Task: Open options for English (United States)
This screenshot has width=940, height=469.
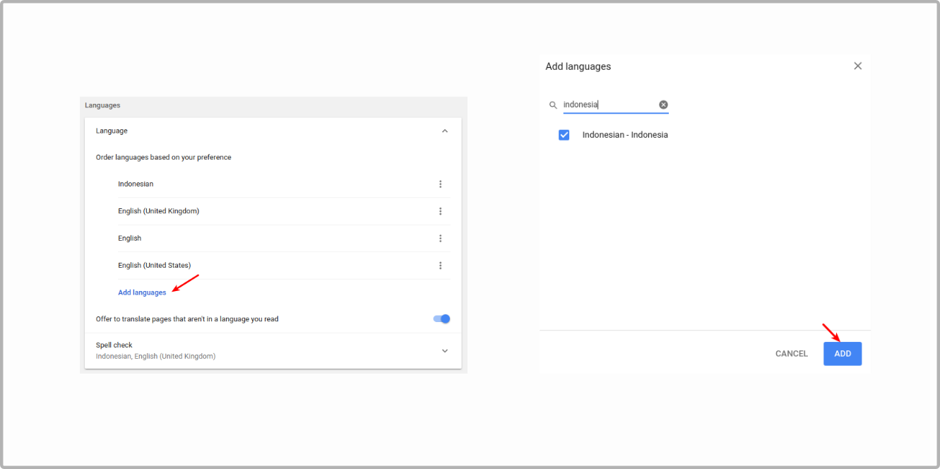Action: click(440, 265)
